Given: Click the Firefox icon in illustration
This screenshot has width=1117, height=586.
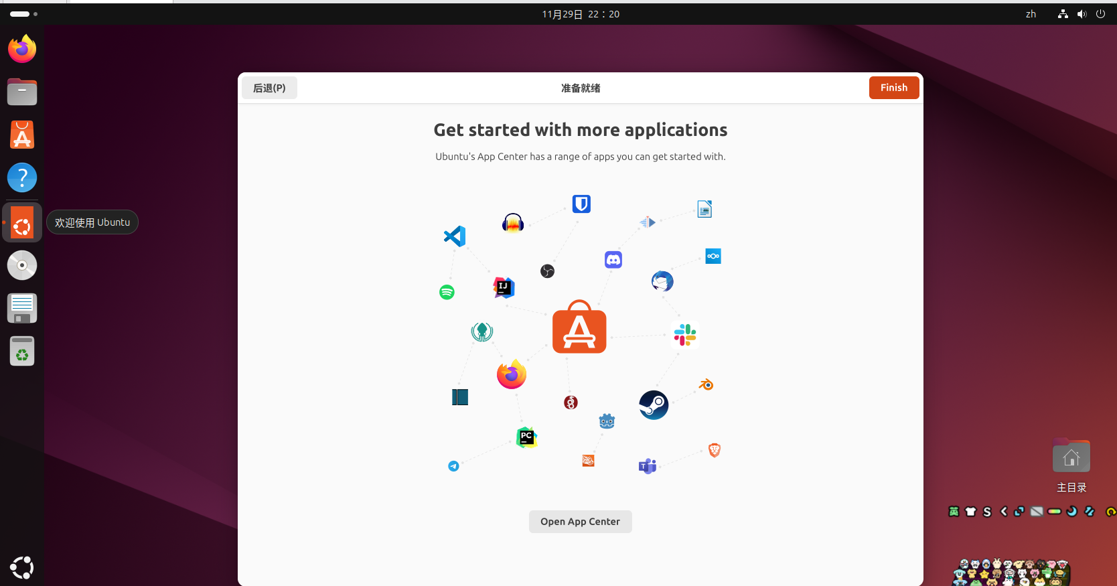Looking at the screenshot, I should (x=512, y=374).
